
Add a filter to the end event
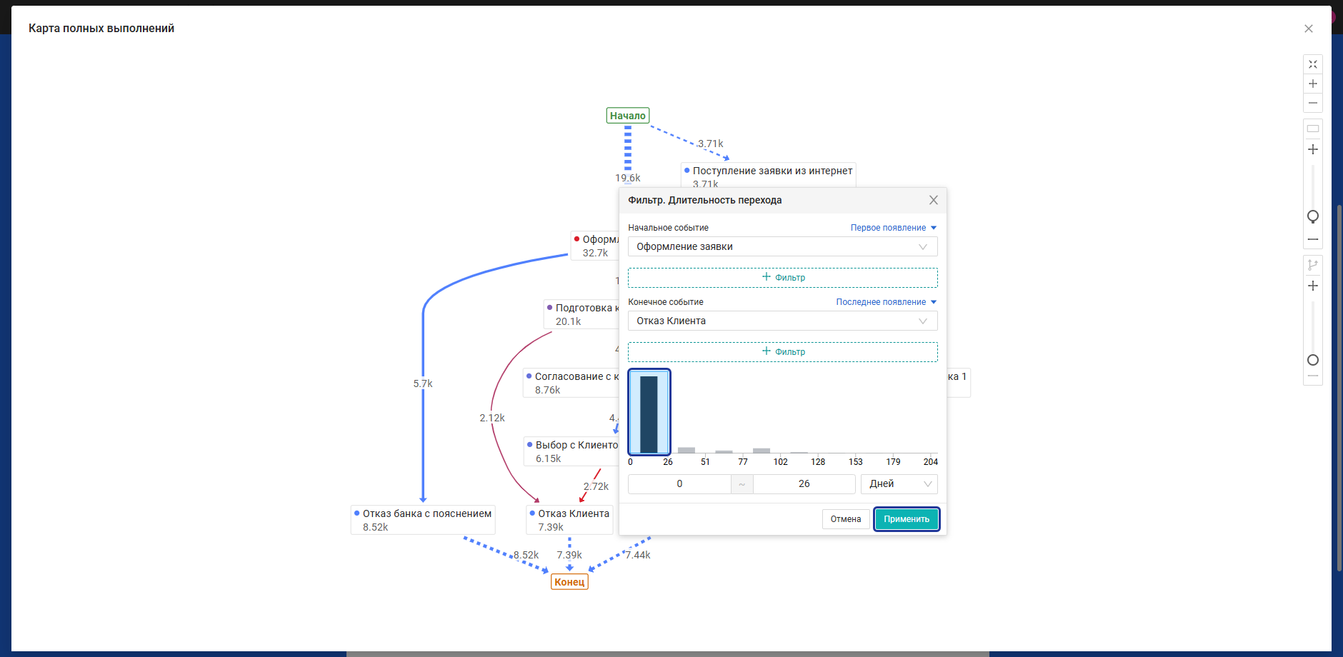(783, 351)
